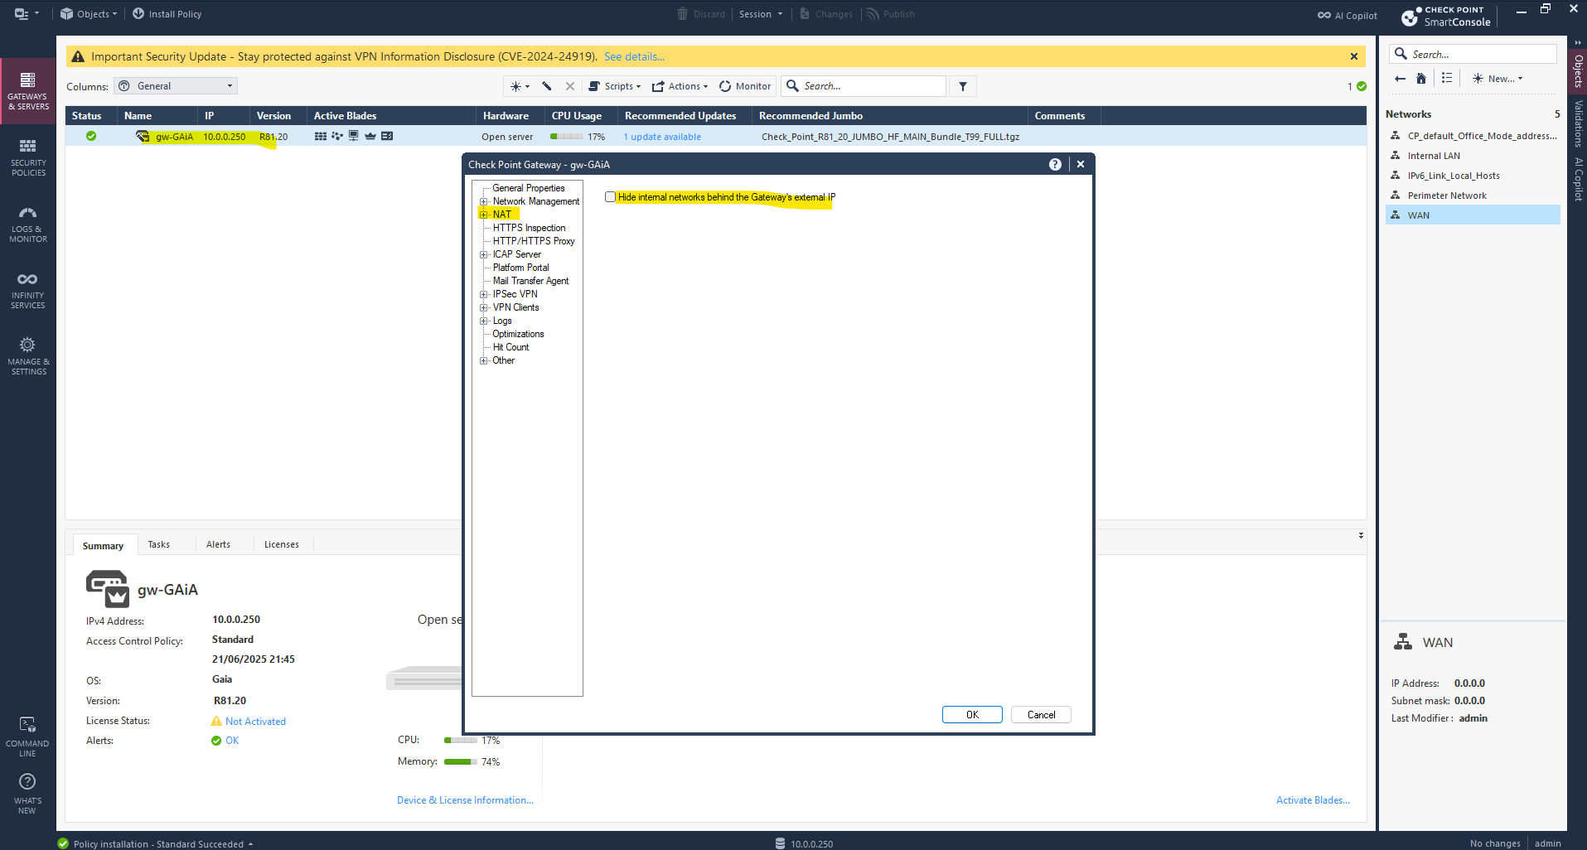Open the AI Copilot in title bar
The width and height of the screenshot is (1587, 850).
1347,15
